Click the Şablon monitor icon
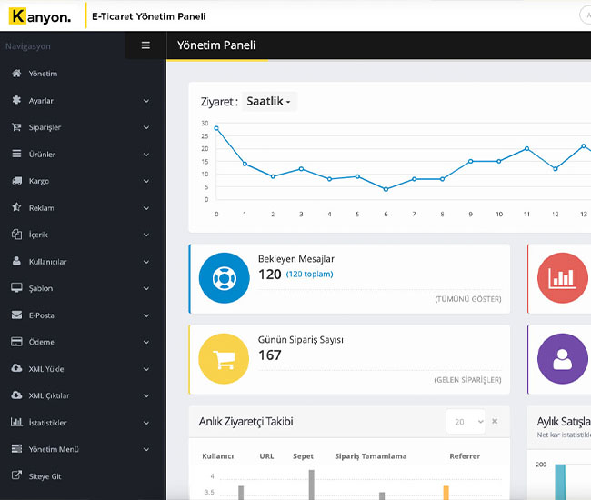Screen dimensions: 591x500 [x=16, y=288]
